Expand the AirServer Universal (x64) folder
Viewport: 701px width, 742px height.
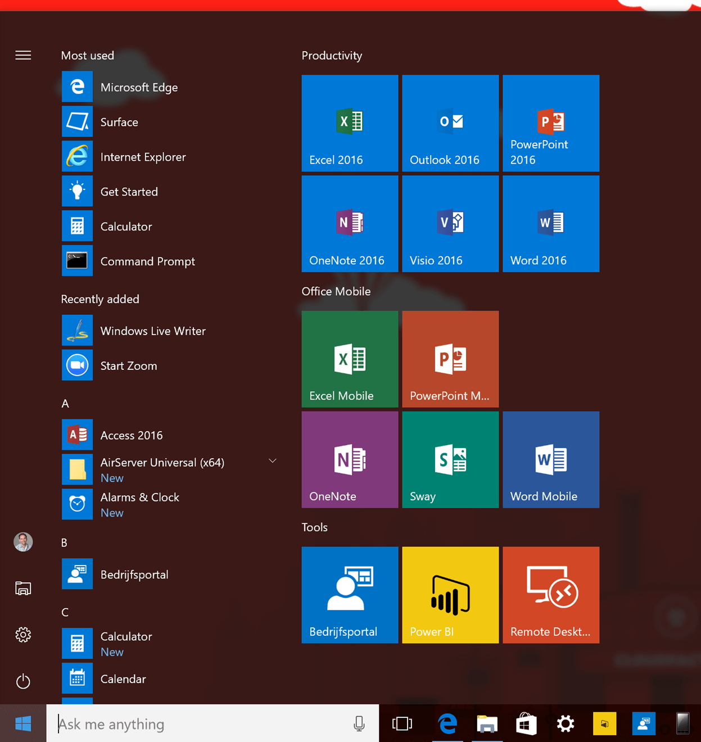pyautogui.click(x=273, y=461)
